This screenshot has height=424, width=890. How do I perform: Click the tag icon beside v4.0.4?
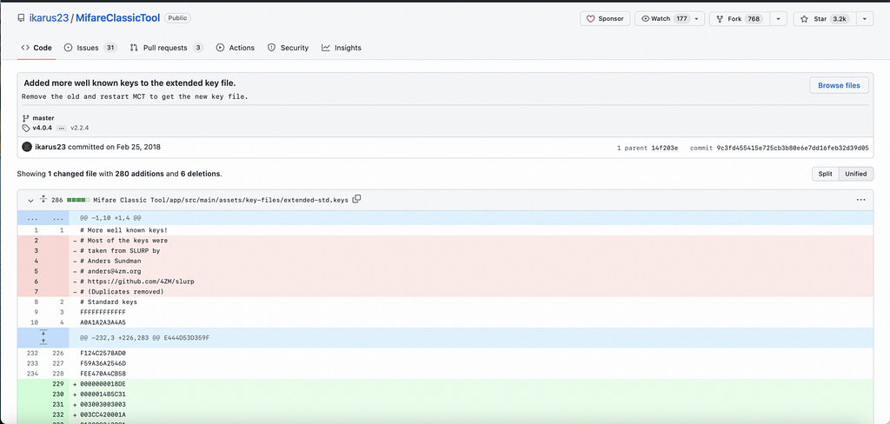tap(26, 129)
